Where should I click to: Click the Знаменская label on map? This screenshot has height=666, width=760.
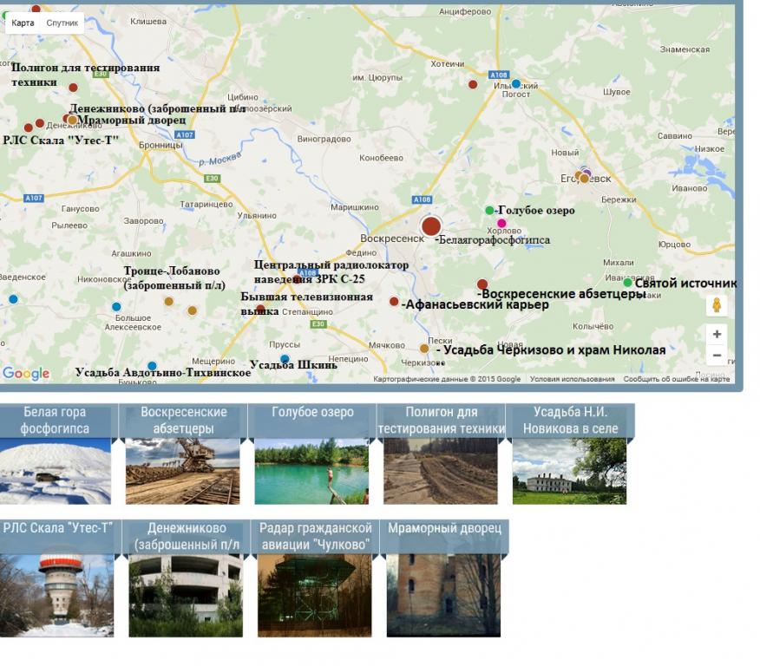tap(685, 49)
